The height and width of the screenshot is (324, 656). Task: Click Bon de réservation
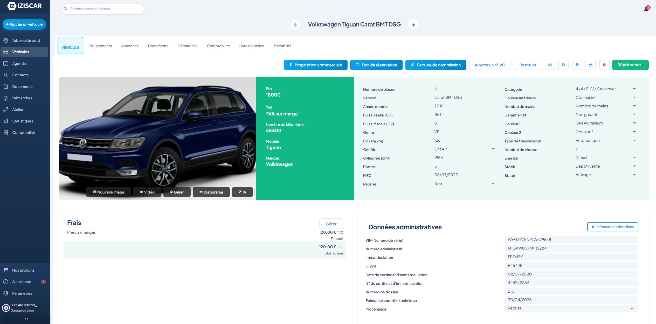pos(376,65)
